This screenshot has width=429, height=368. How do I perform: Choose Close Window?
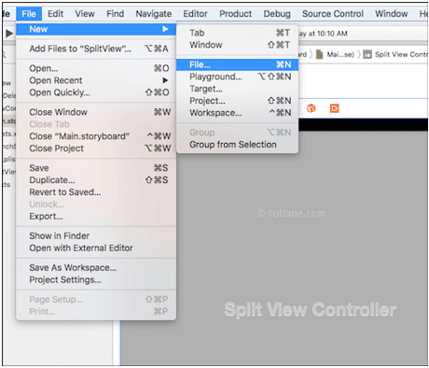(96, 112)
